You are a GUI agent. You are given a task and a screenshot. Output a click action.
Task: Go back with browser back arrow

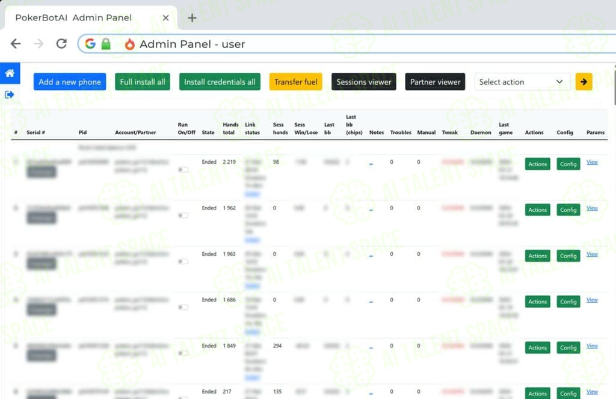(16, 44)
